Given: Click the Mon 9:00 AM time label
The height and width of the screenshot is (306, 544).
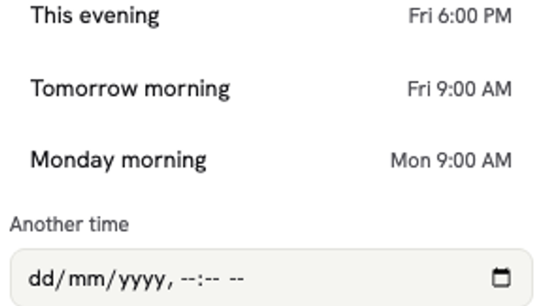Looking at the screenshot, I should [x=451, y=161].
